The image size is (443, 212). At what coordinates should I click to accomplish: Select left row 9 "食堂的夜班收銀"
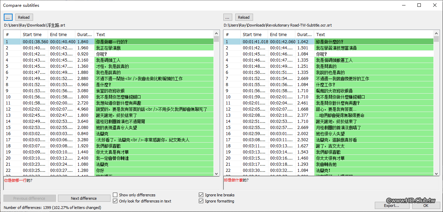click(x=109, y=91)
